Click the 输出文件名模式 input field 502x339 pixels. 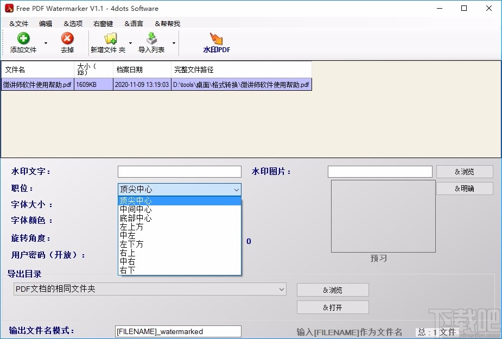(x=178, y=331)
